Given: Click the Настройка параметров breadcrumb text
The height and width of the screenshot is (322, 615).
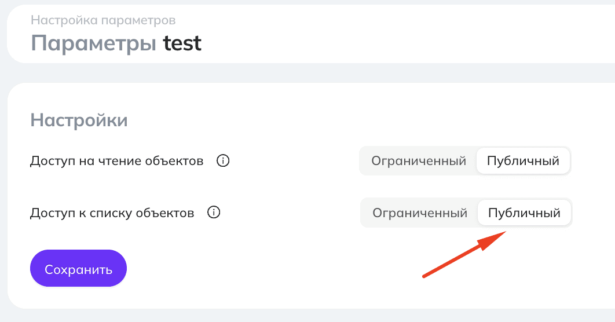Looking at the screenshot, I should 103,20.
